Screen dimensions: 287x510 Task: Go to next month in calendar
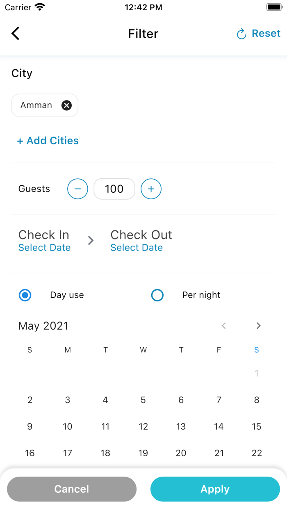pyautogui.click(x=258, y=326)
